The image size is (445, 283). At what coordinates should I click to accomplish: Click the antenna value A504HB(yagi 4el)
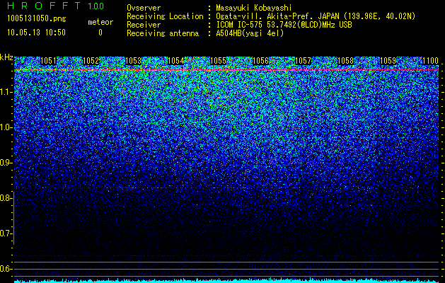(250, 33)
